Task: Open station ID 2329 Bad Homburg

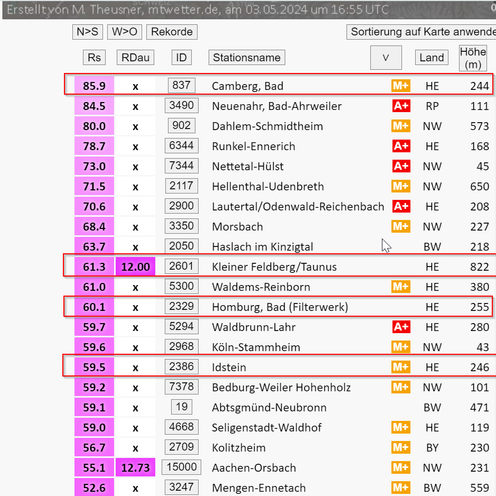Action: click(x=182, y=306)
